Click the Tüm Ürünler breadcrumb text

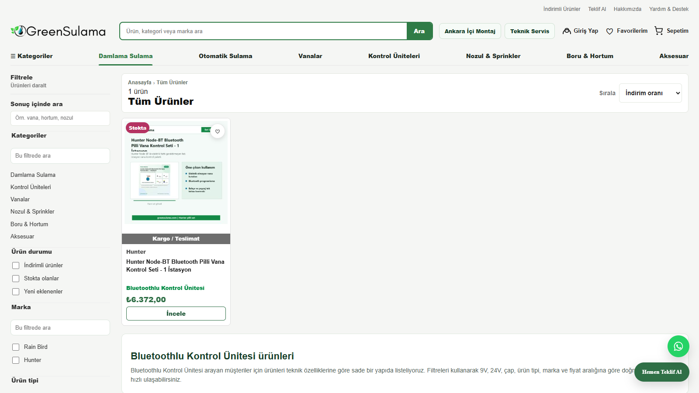coord(172,83)
